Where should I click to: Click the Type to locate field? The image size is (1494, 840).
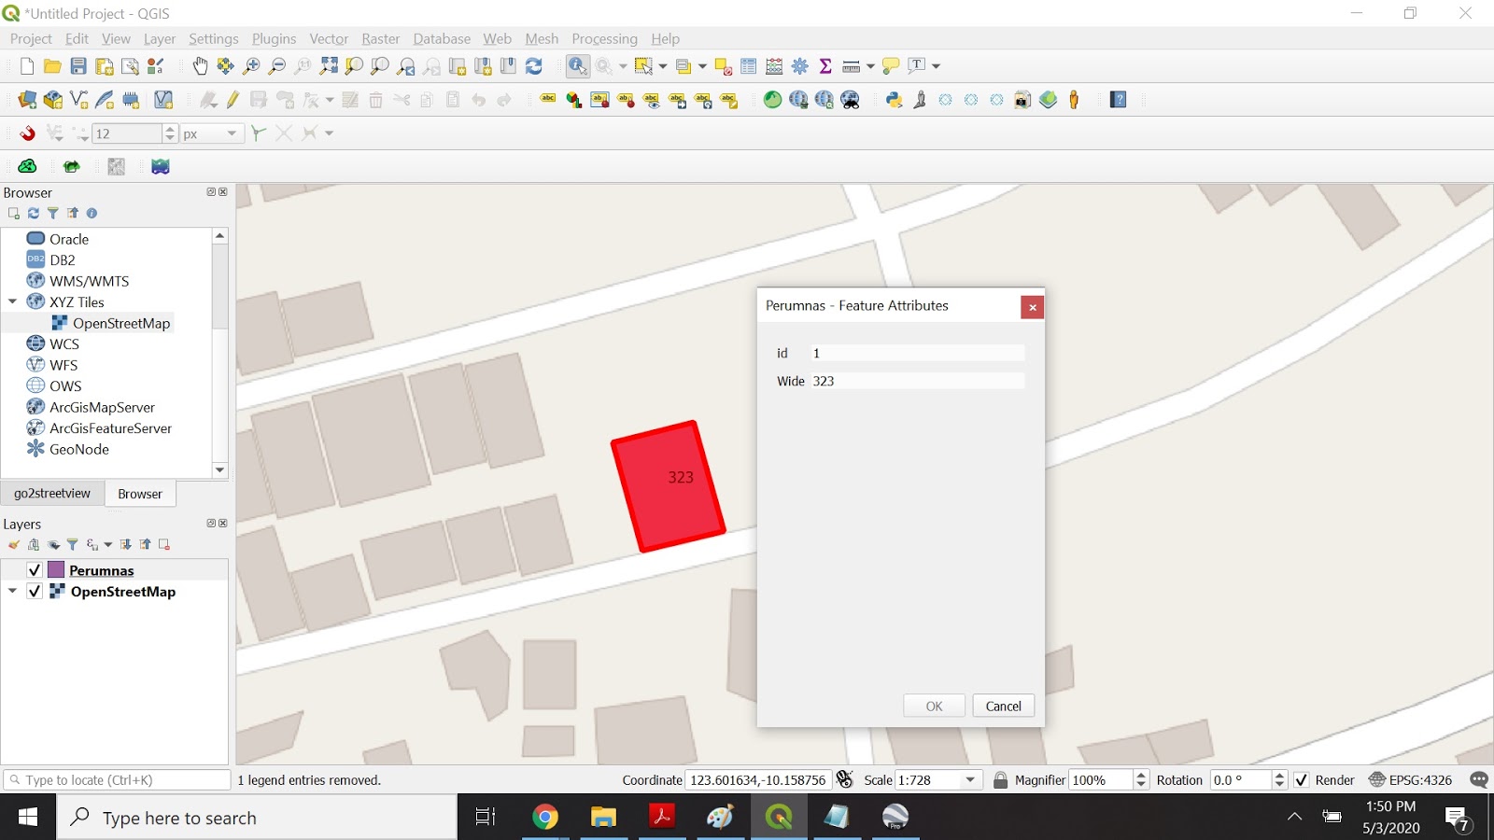coord(112,779)
